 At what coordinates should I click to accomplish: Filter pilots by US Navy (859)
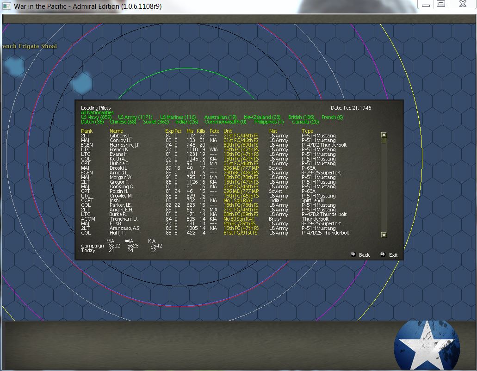click(96, 117)
